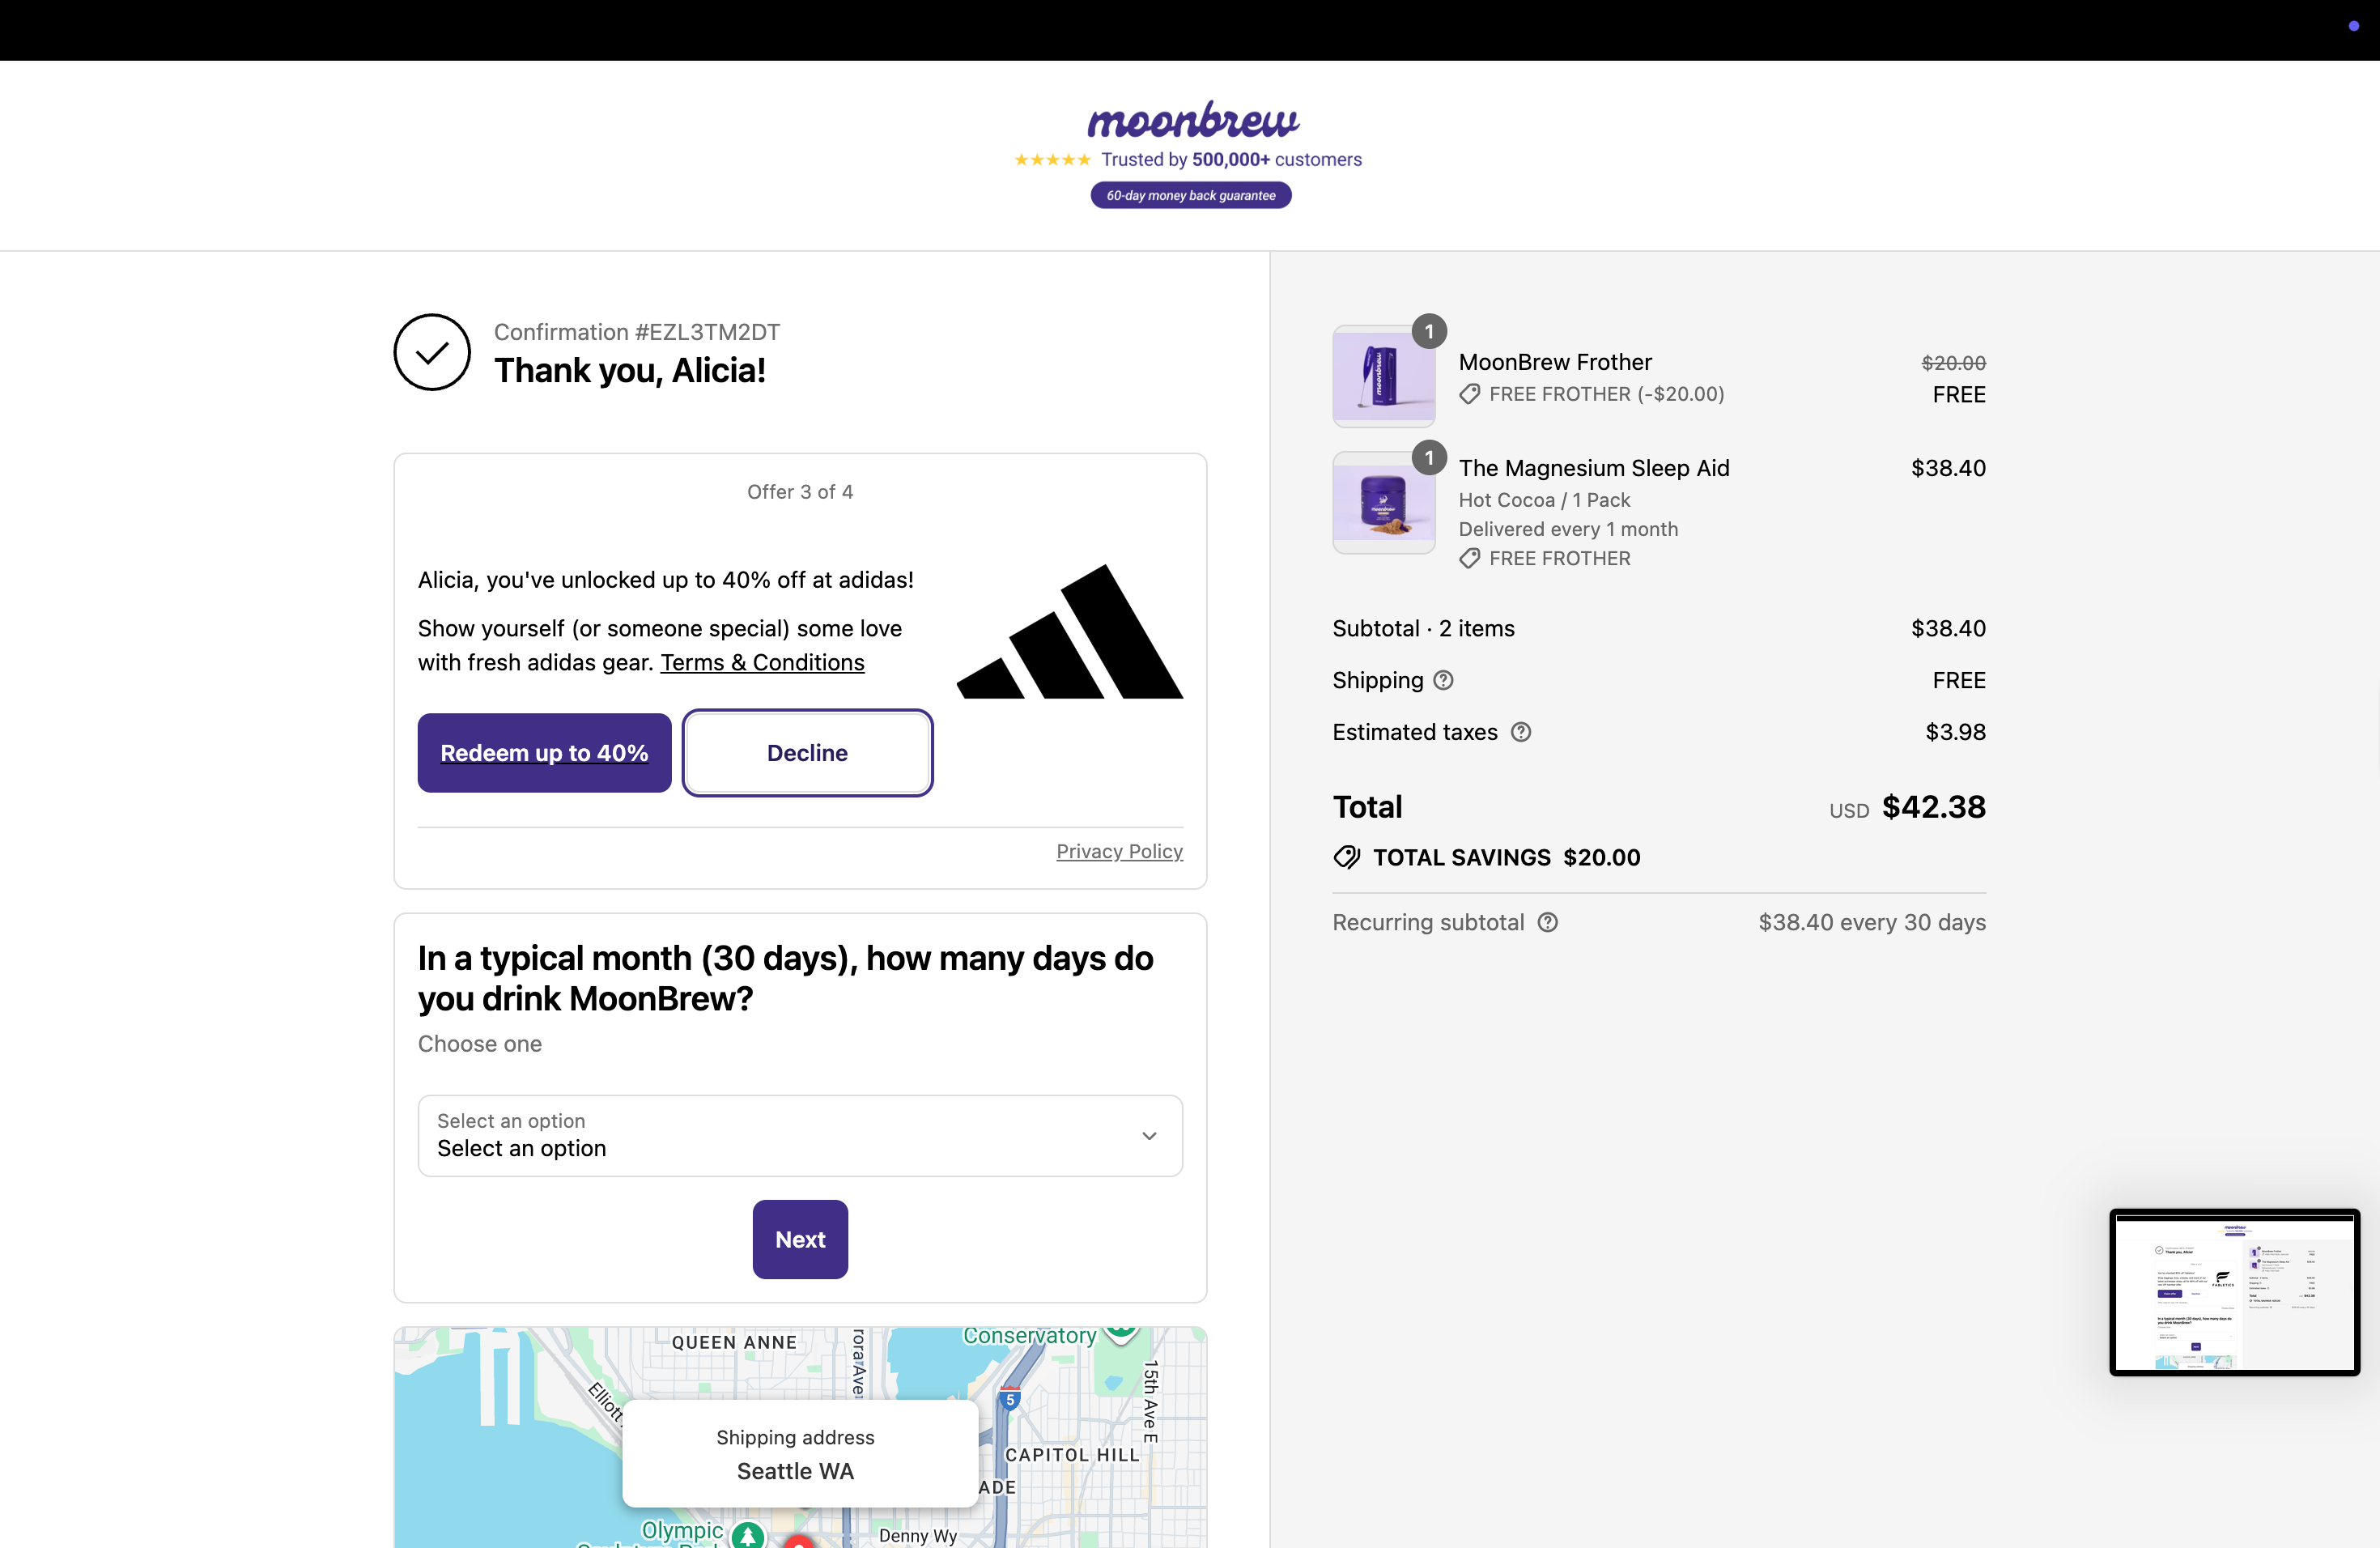This screenshot has height=1548, width=2380.
Task: Click the Sleep Aid quantity badge
Action: [1429, 458]
